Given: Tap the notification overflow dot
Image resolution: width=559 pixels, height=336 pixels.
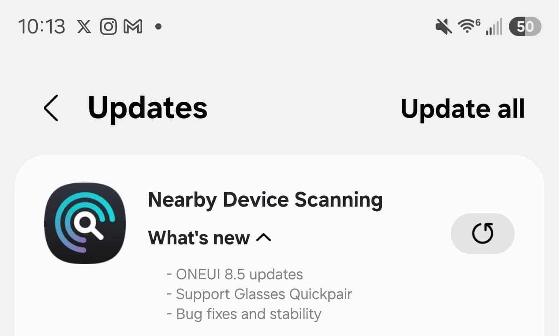Looking at the screenshot, I should pos(158,27).
